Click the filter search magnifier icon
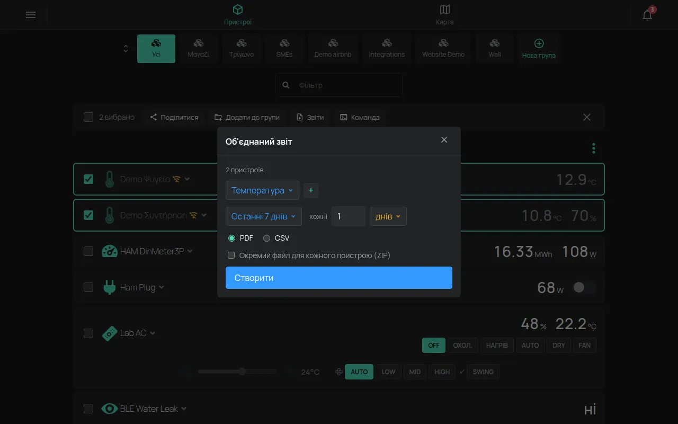 click(286, 85)
